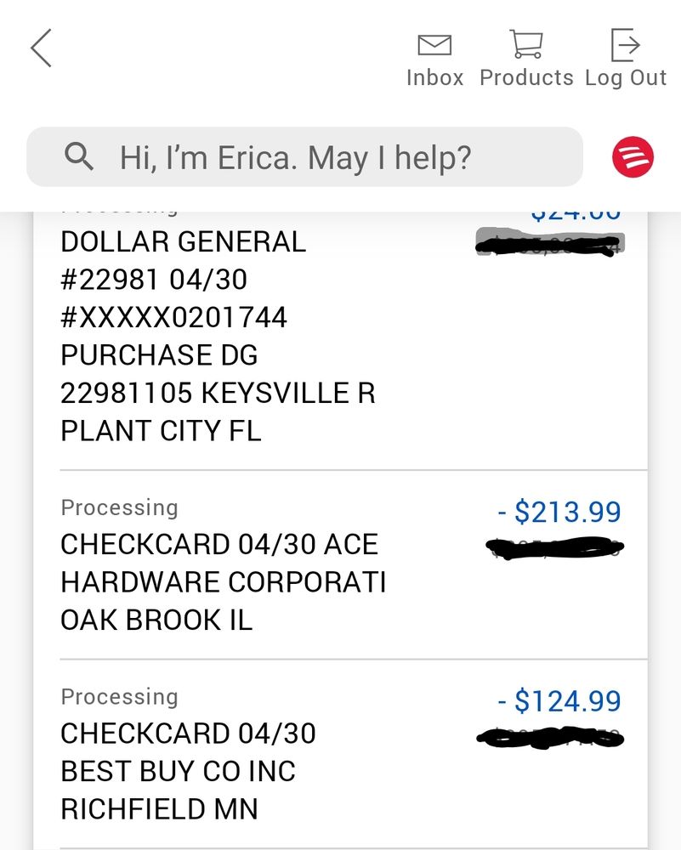Select the -$213.99 amount
This screenshot has width=681, height=850.
[559, 512]
